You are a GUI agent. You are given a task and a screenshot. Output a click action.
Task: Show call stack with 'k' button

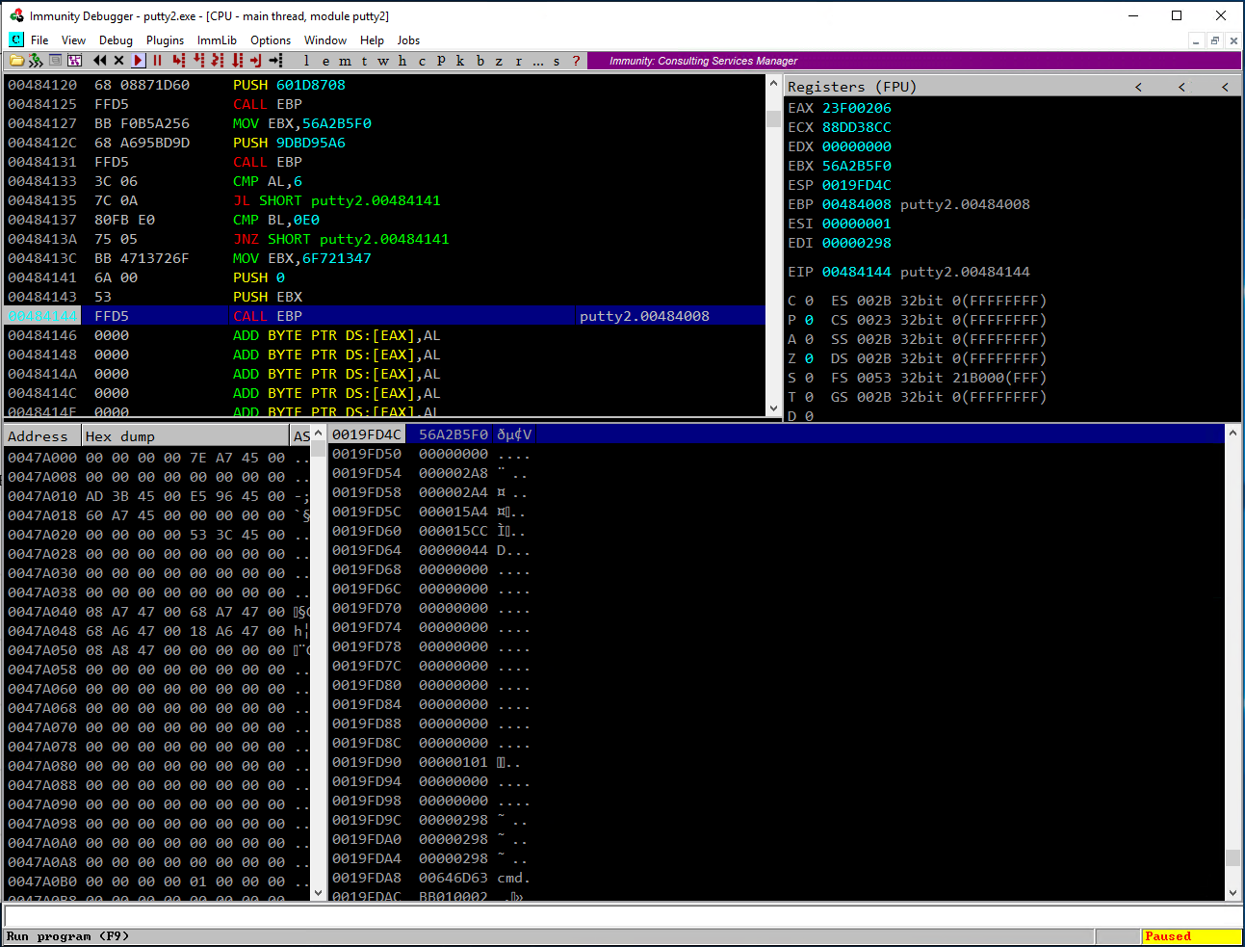click(460, 61)
